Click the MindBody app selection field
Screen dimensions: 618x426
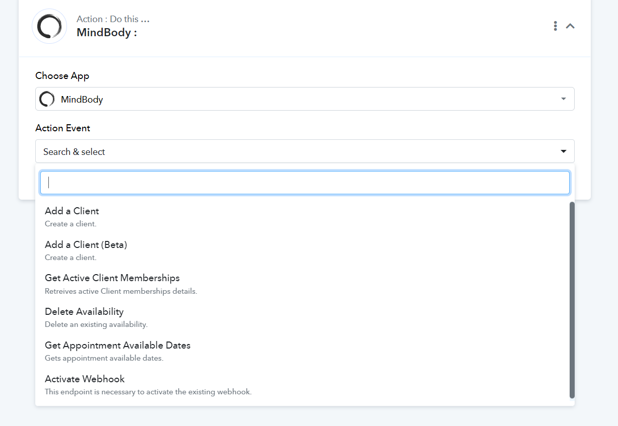click(x=305, y=99)
